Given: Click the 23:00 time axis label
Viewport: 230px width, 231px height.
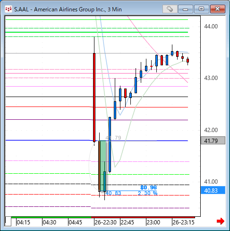Looking at the screenshot, I should [x=153, y=222].
